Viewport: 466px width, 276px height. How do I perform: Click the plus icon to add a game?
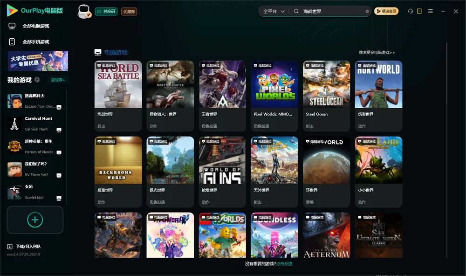35,220
